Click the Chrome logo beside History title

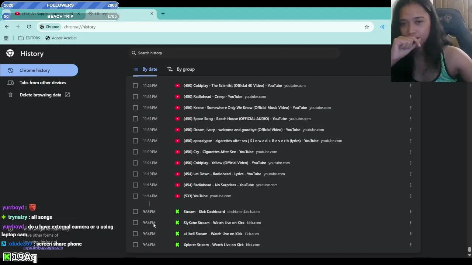(10, 53)
